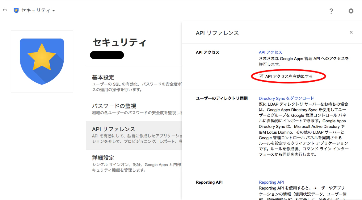Open the Reporting API link
Viewport: 362px width, 200px height.
(x=271, y=182)
